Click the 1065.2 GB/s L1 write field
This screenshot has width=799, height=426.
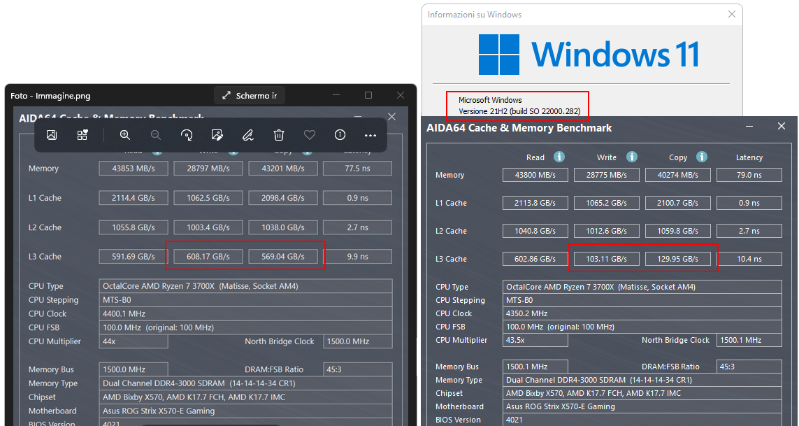(x=606, y=203)
